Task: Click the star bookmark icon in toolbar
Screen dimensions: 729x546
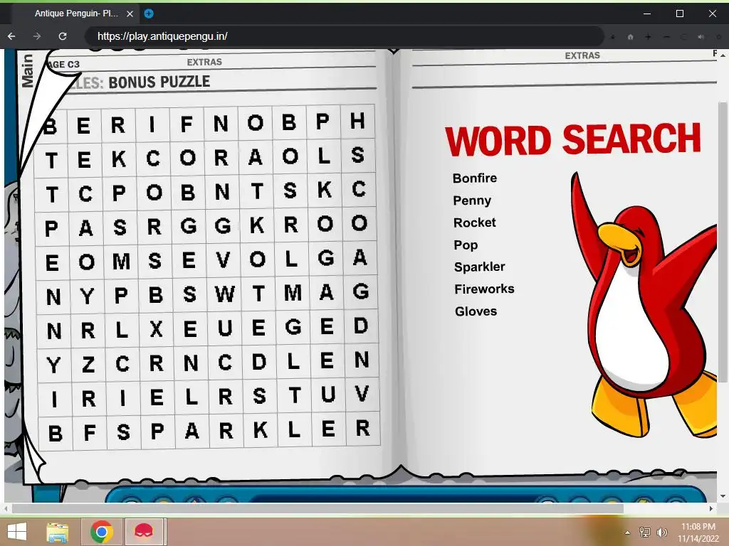Action: 613,37
